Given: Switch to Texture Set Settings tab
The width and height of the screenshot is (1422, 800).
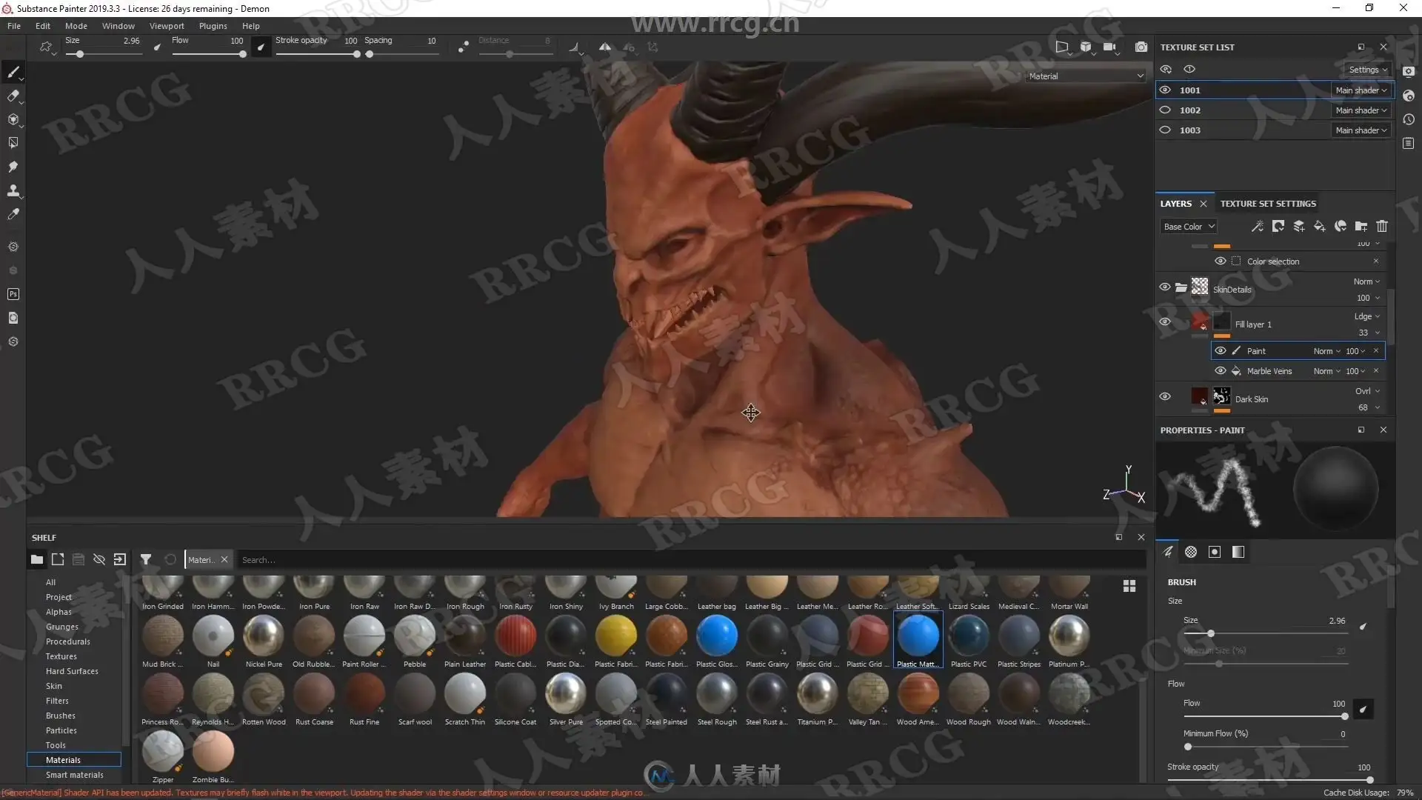Looking at the screenshot, I should tap(1268, 204).
